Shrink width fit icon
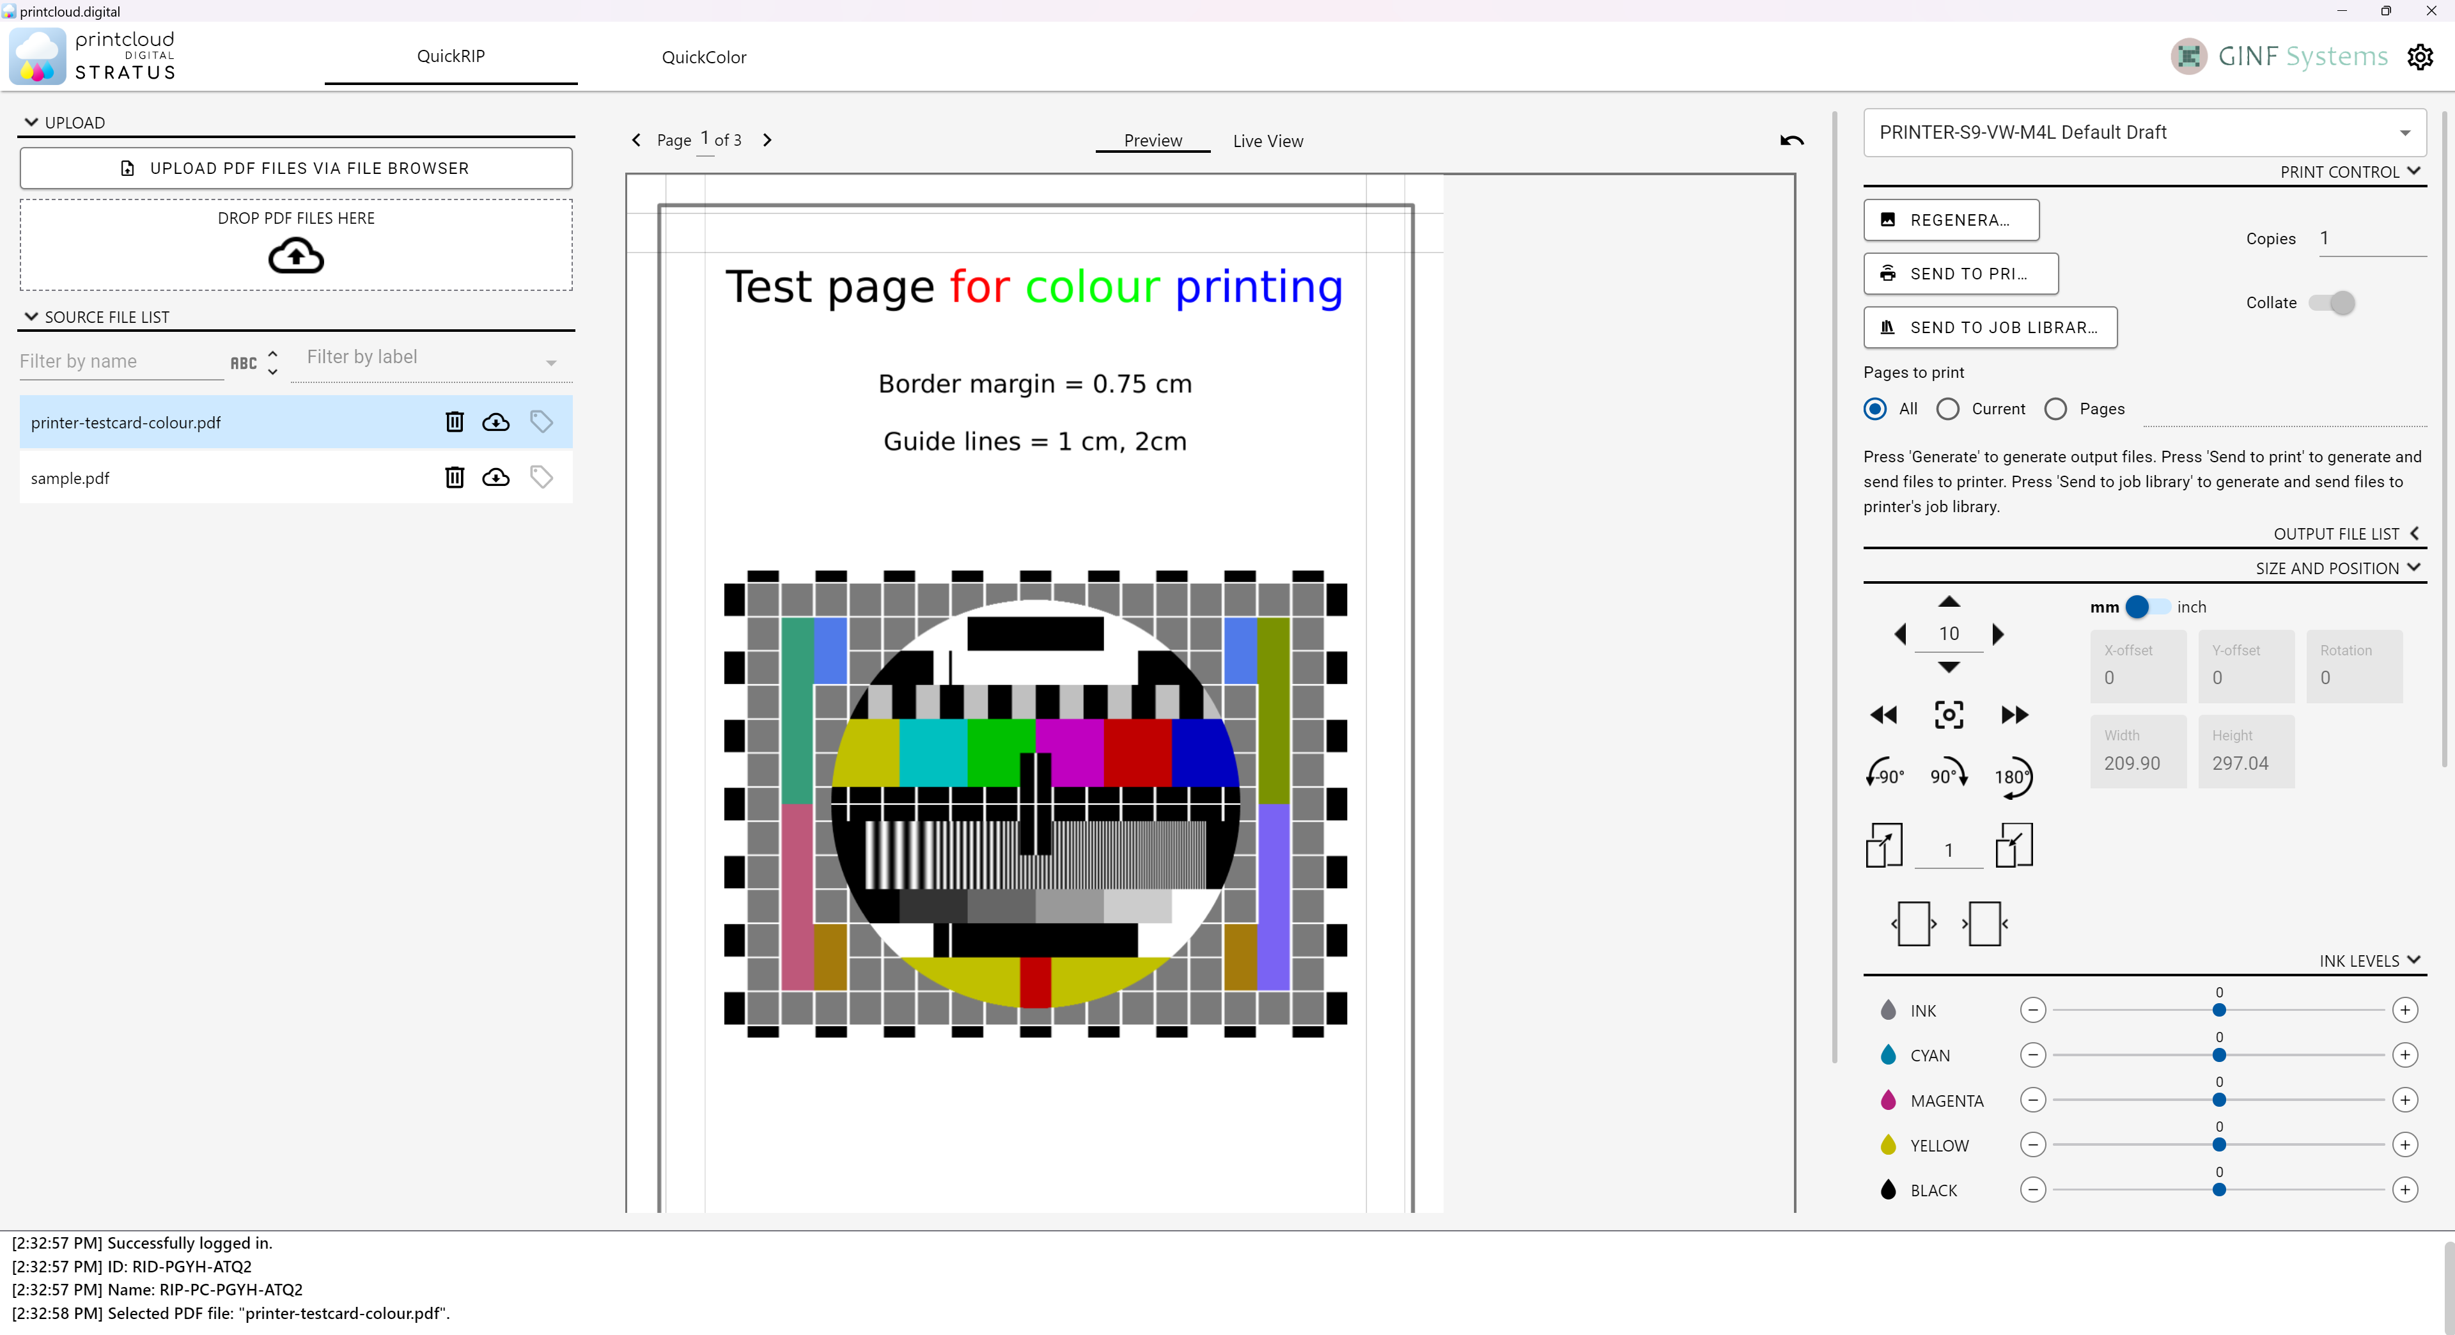The width and height of the screenshot is (2455, 1335). 1985,923
